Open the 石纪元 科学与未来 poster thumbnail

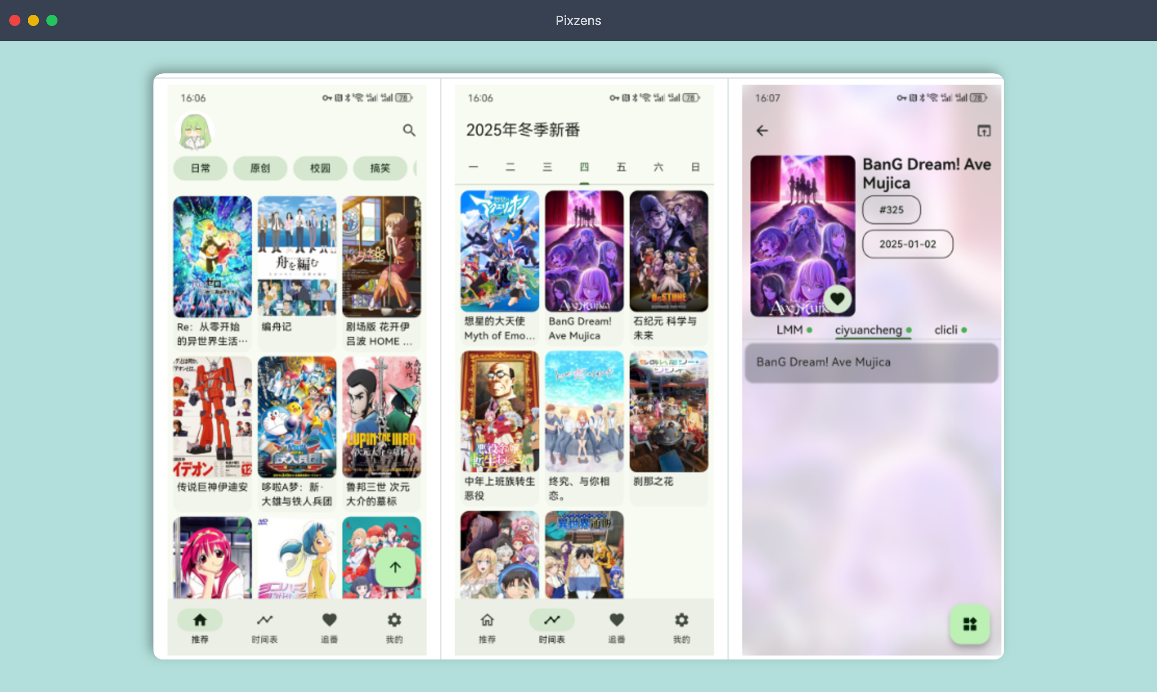tap(668, 251)
